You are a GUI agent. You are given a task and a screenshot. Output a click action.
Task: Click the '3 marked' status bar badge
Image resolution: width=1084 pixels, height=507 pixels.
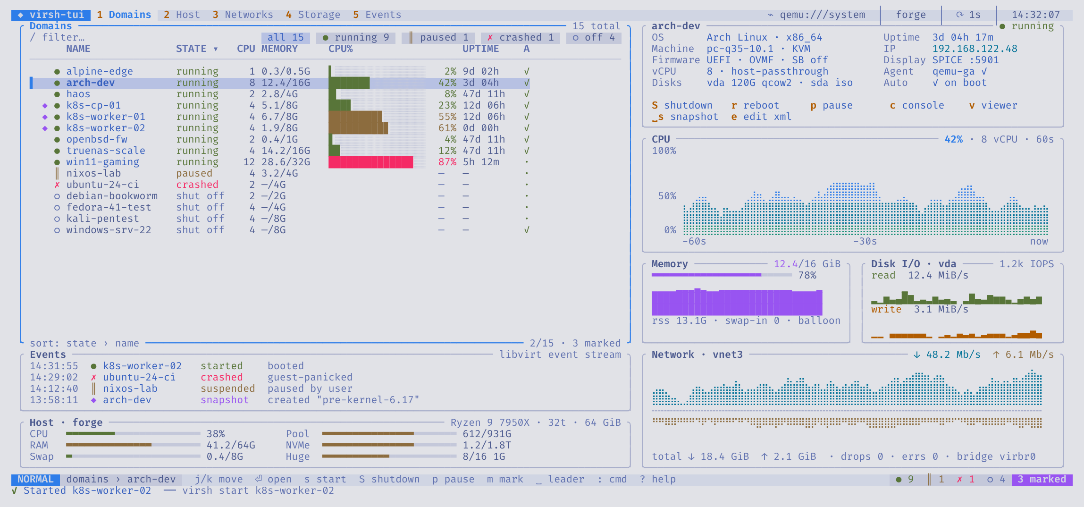tap(1042, 479)
